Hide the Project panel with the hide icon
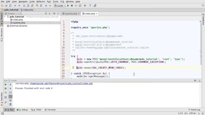The image size is (205, 115). [x=58, y=13]
